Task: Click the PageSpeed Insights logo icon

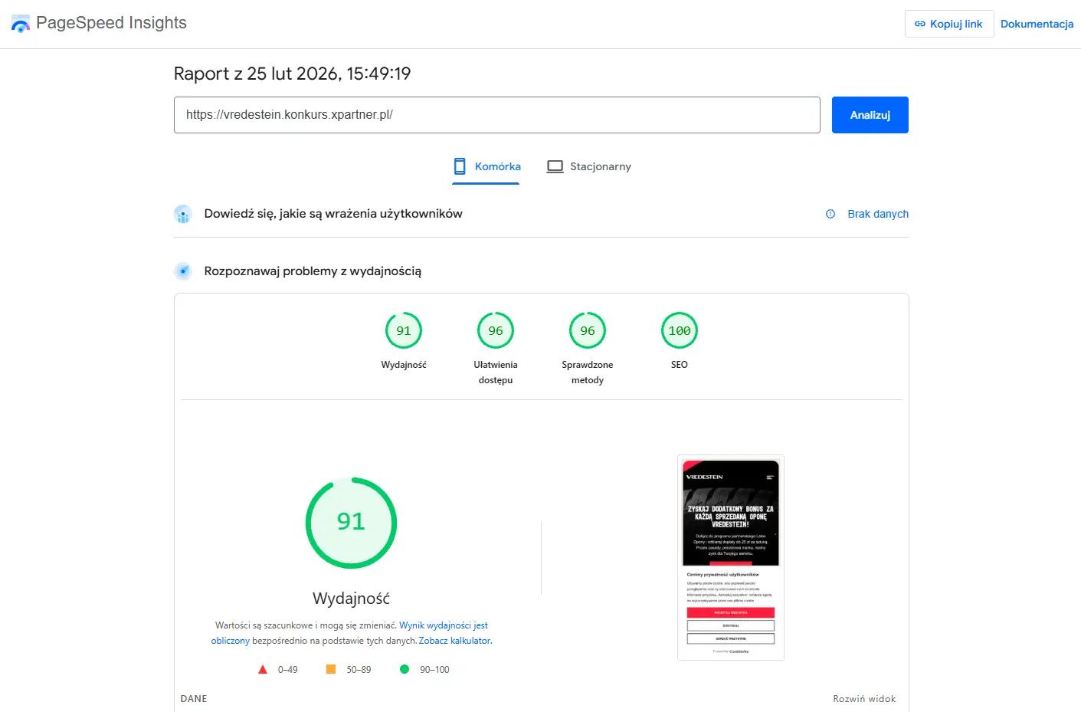Action: [21, 24]
